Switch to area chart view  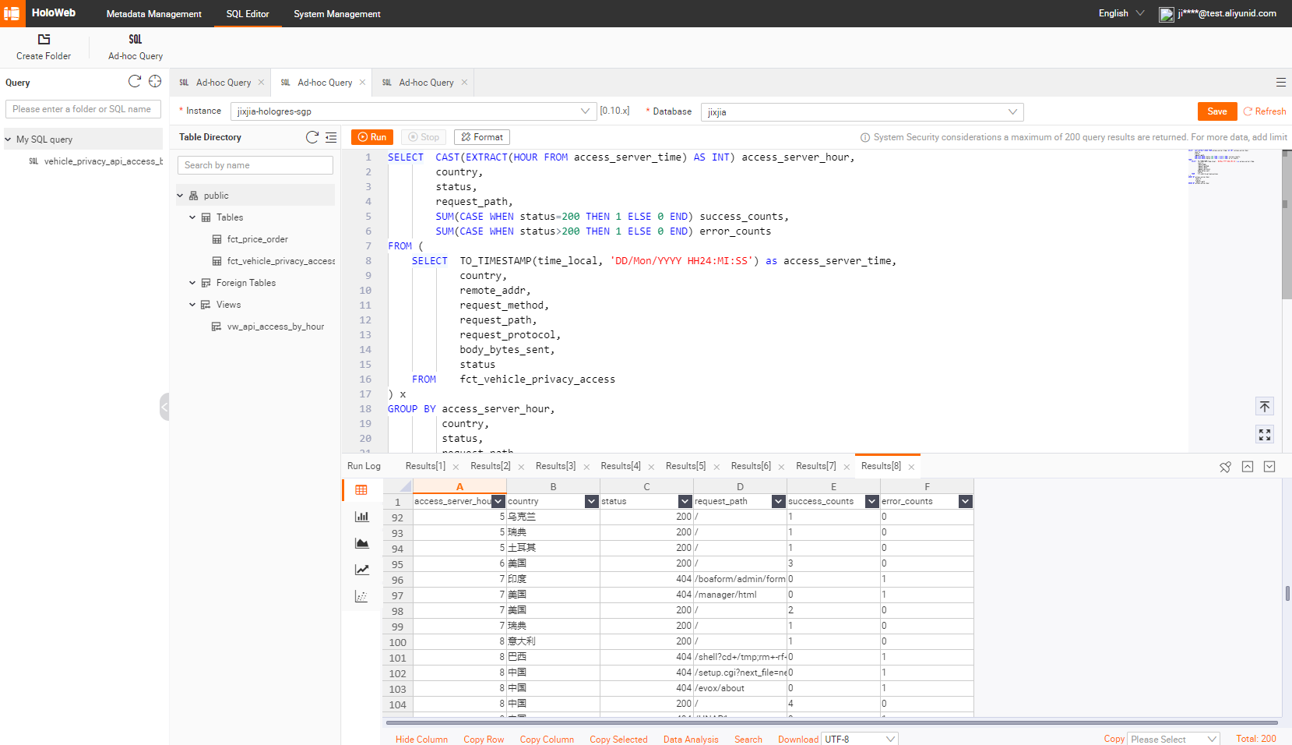point(361,543)
